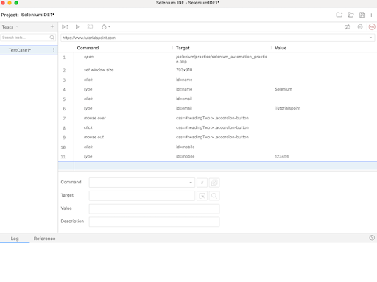Select the Tutorialspoint value cell
377x282 pixels.
[288, 108]
